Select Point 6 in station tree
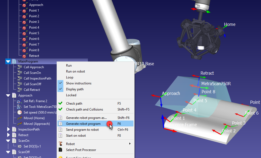Image resolution: width=261 pixels, height=158 pixels. (x=34, y=39)
